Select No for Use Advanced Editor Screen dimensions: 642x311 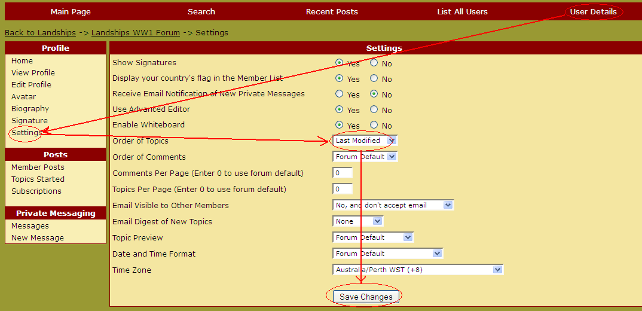click(374, 109)
